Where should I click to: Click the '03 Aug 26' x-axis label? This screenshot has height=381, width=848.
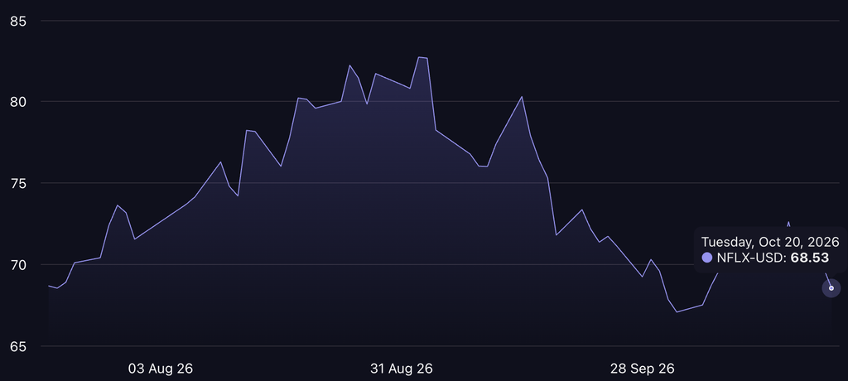tap(161, 369)
